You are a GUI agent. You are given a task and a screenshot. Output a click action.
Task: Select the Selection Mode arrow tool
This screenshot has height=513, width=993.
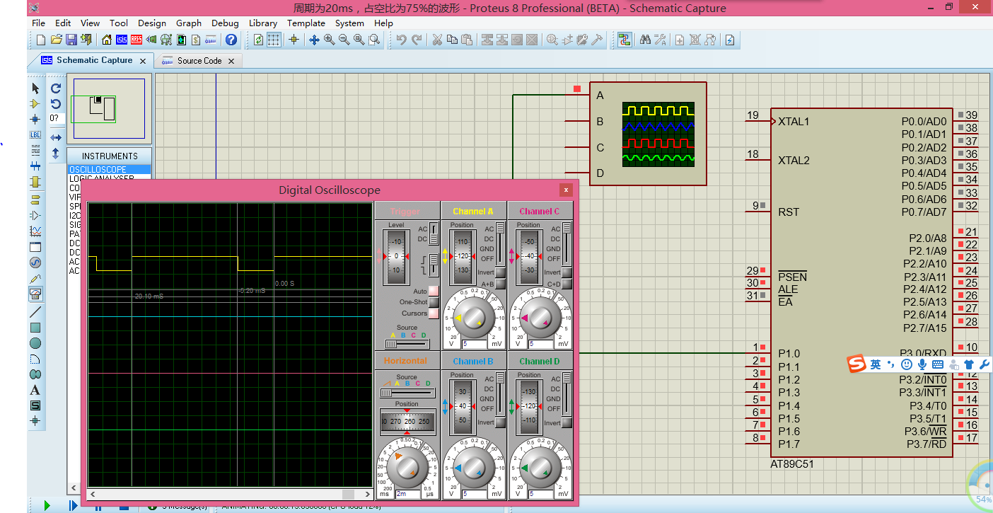click(35, 88)
